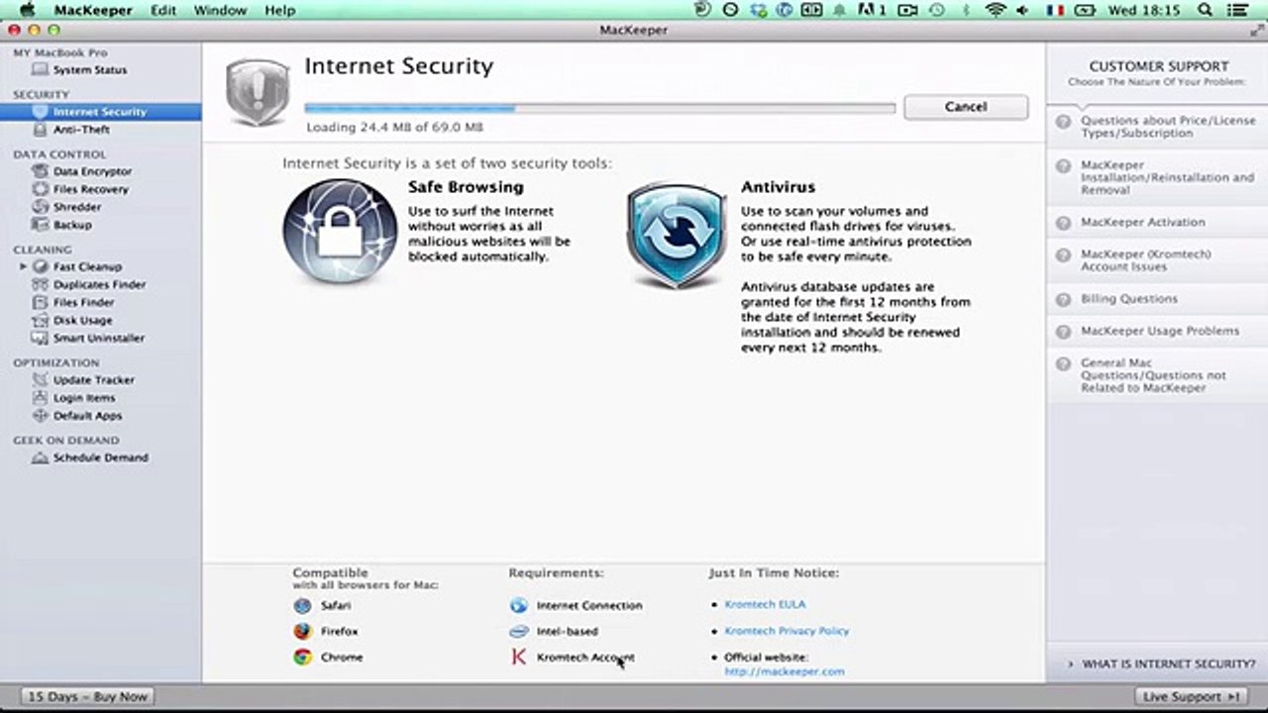
Task: Open the http://mackeeper.com link
Action: click(785, 671)
